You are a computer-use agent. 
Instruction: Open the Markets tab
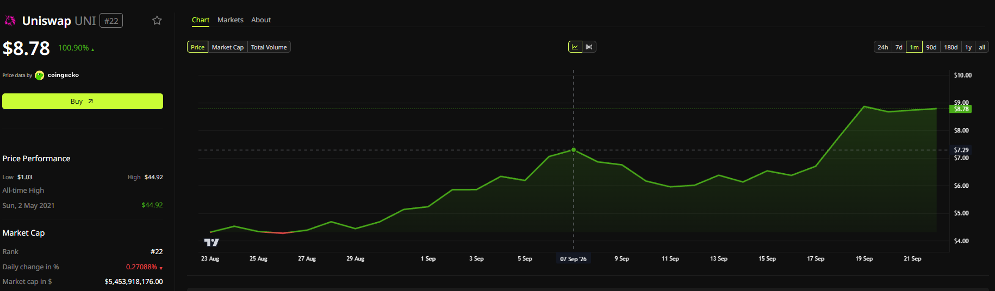tap(231, 20)
